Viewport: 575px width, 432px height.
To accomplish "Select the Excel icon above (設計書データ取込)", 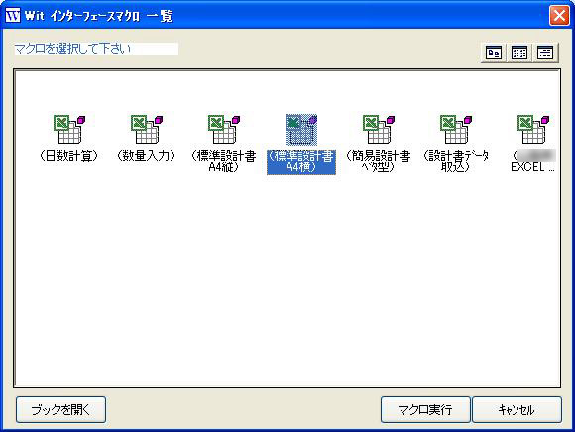I will tap(456, 130).
